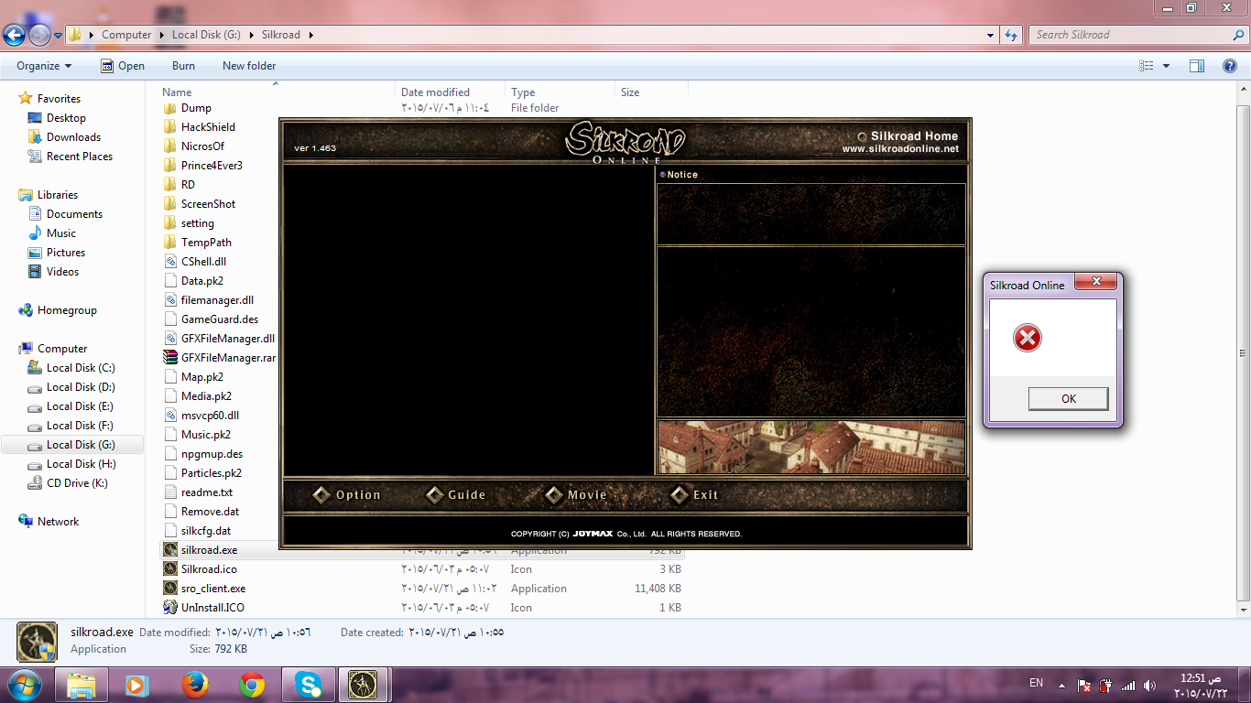Click the Back navigation arrow
Screen dimensions: 1251x703
(x=14, y=35)
